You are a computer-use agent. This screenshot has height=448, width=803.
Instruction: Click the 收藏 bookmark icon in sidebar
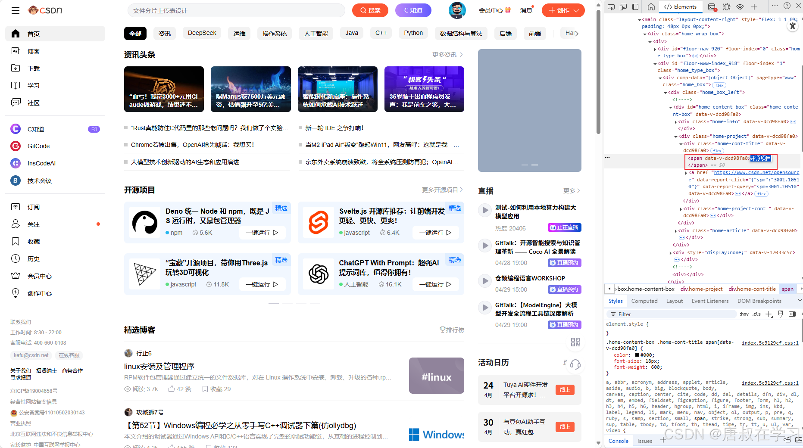click(x=16, y=241)
